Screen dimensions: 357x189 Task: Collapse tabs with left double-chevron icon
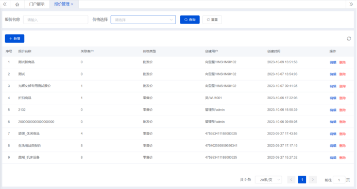coord(5,4)
